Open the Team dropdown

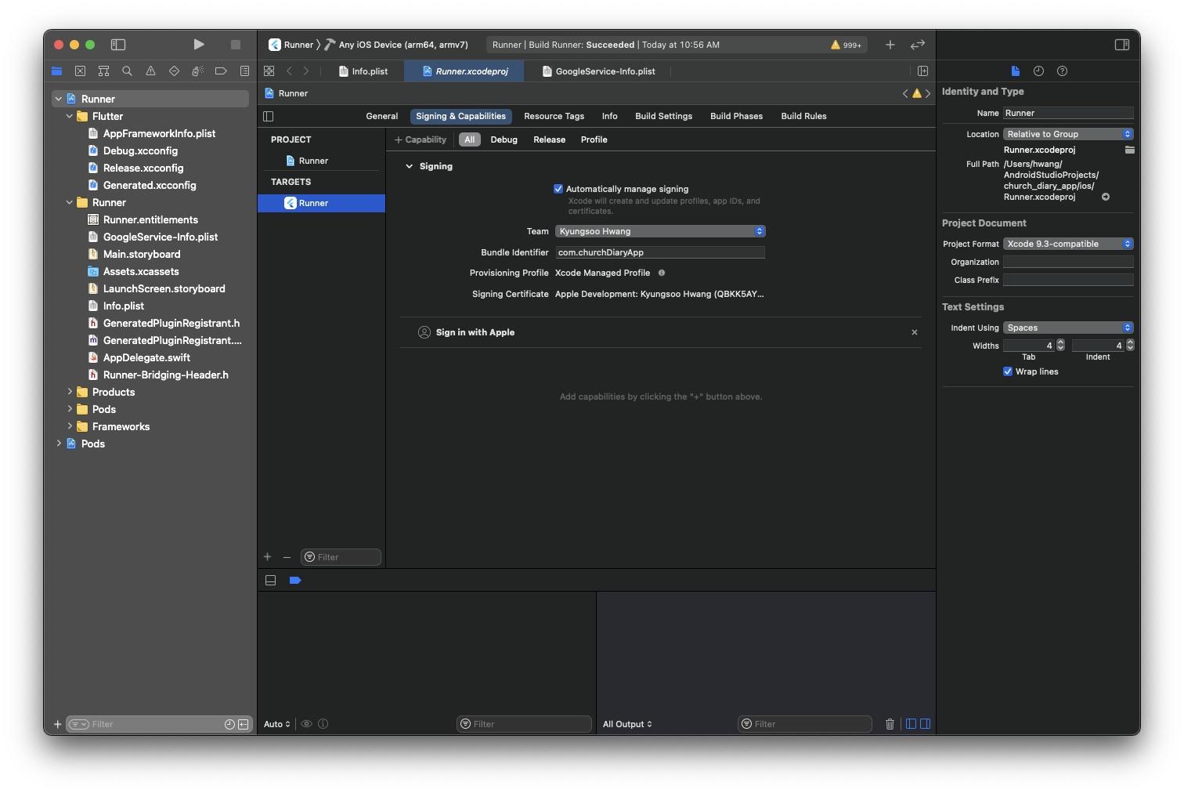click(660, 231)
